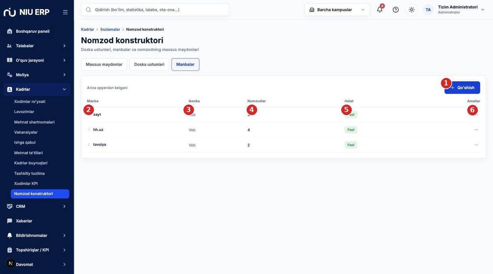Click the Bildirishnomalar bell icon in sidebar
The image size is (493, 274).
click(x=9, y=235)
